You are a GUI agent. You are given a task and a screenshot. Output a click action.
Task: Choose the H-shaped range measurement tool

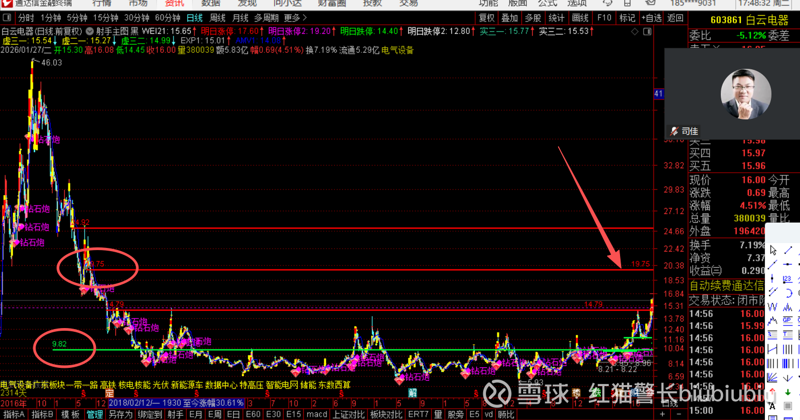[774, 348]
